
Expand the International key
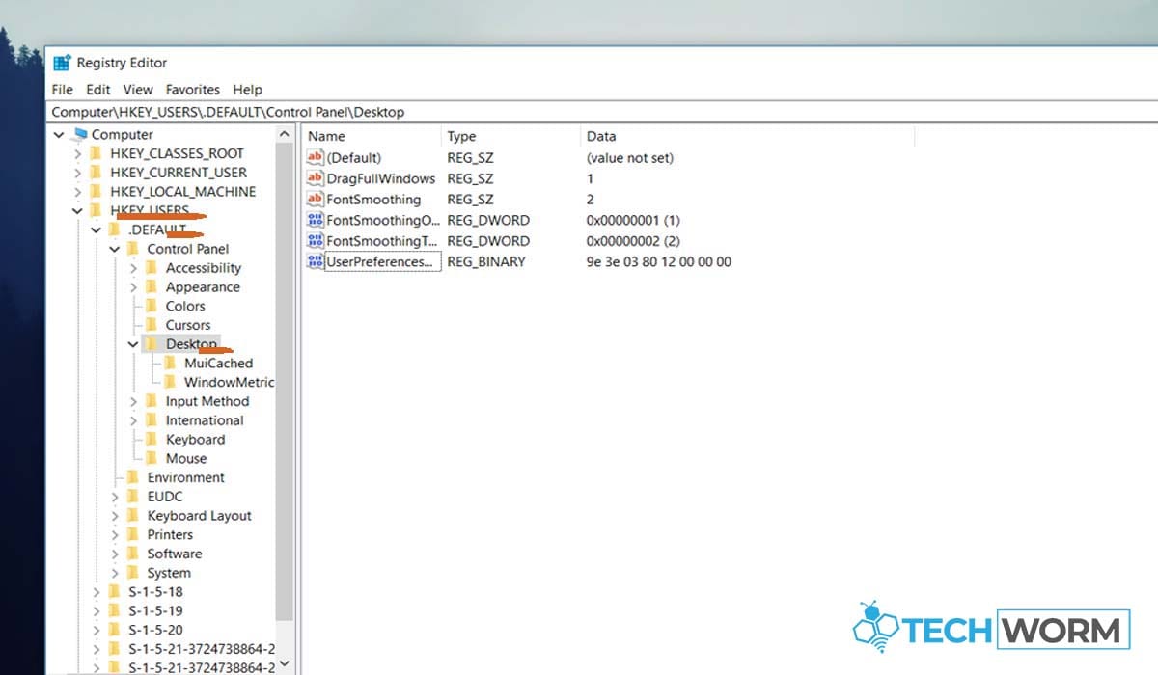pyautogui.click(x=134, y=420)
